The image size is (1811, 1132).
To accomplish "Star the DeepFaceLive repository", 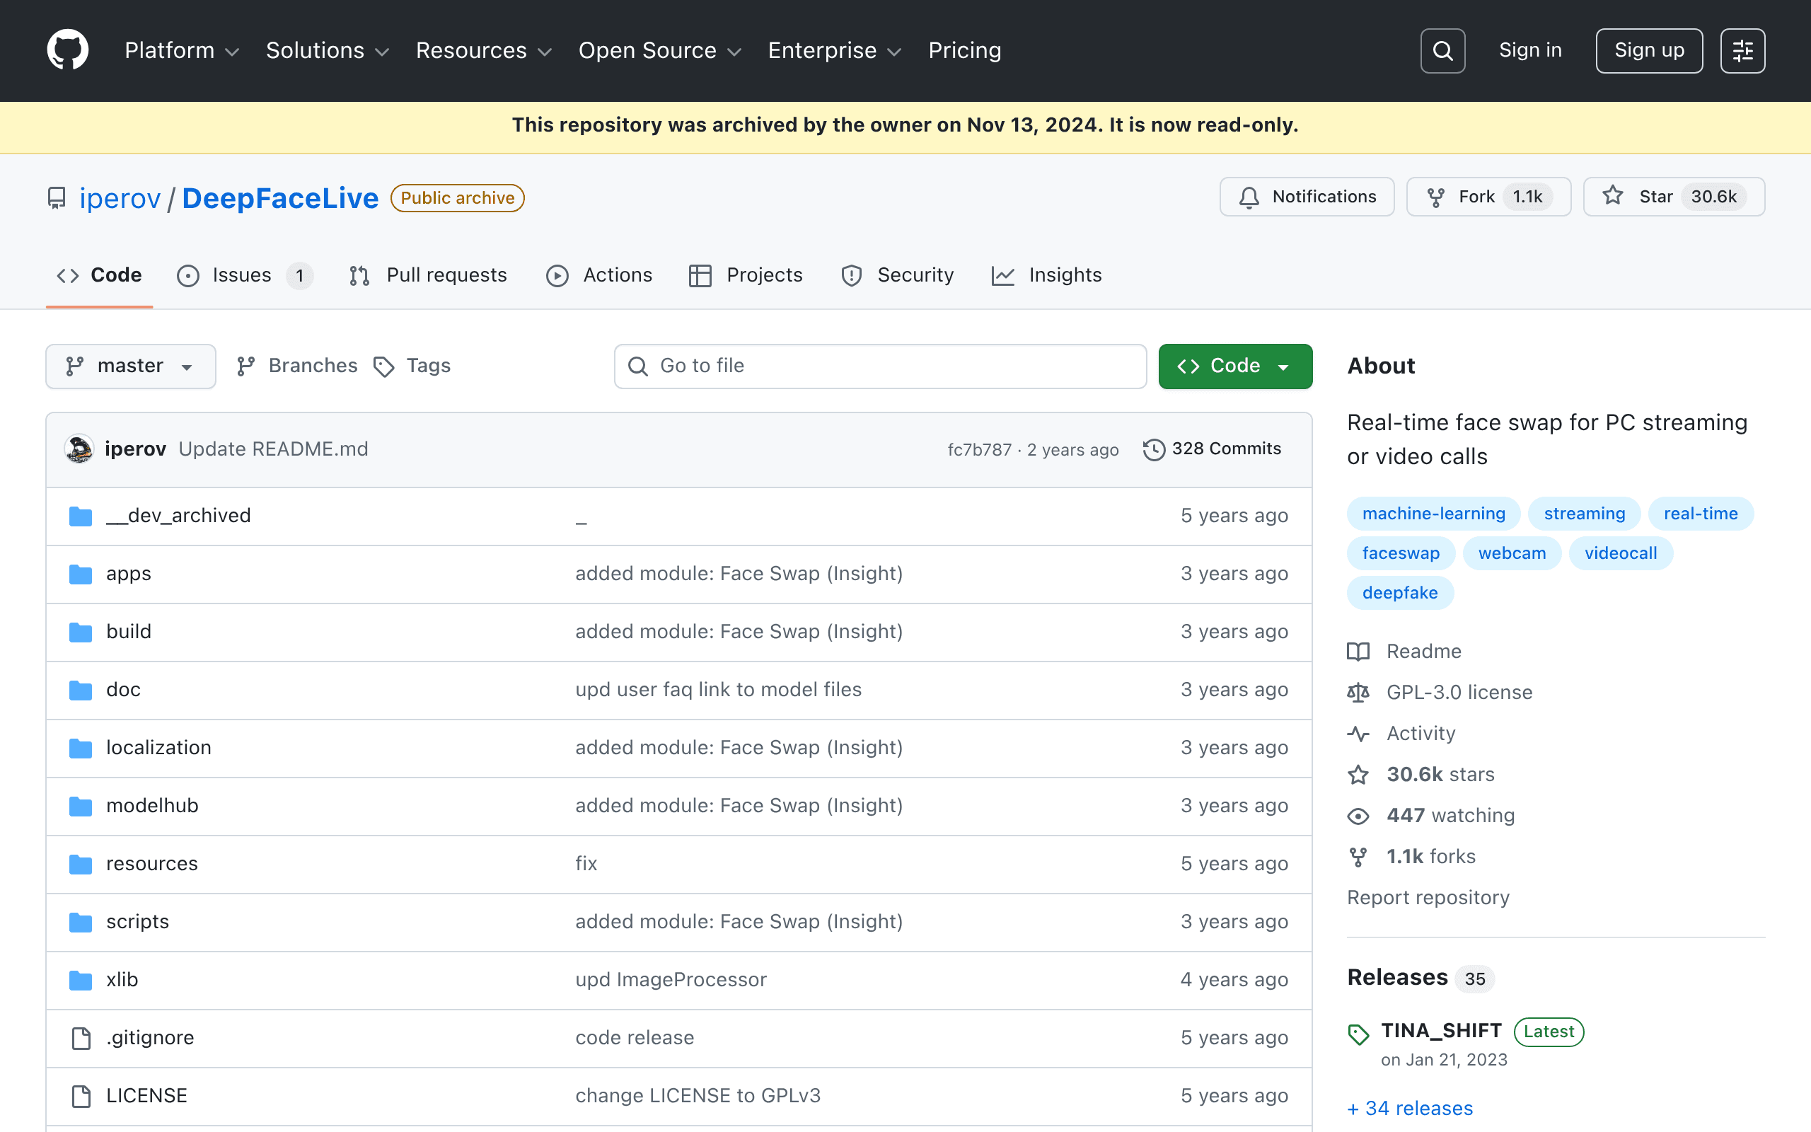I will click(1673, 197).
